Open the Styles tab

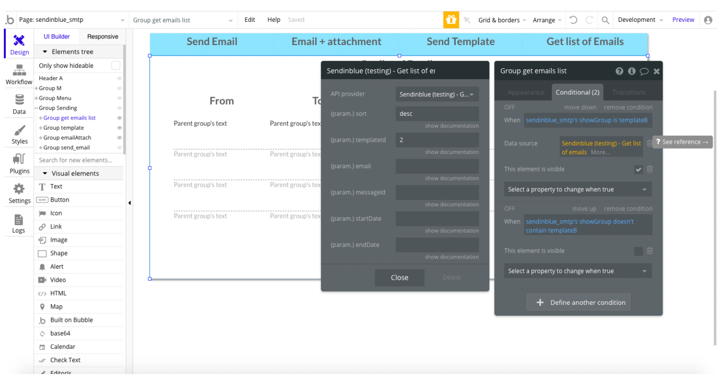pyautogui.click(x=19, y=134)
